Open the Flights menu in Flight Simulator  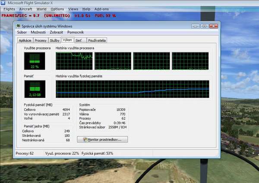pos(9,9)
